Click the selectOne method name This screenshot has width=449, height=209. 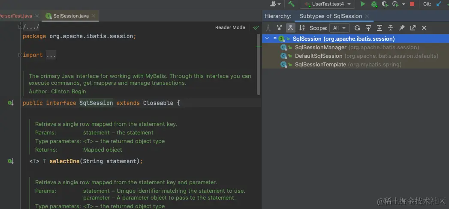coord(64,161)
